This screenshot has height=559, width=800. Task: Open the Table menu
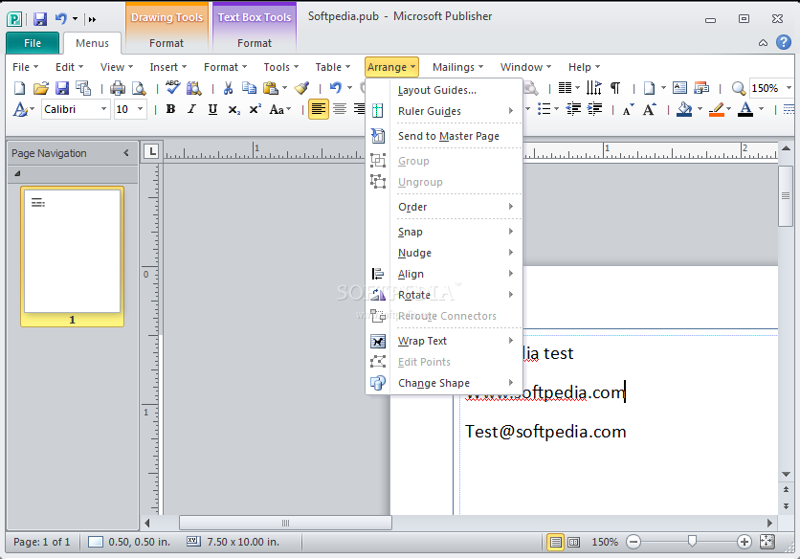[x=333, y=67]
